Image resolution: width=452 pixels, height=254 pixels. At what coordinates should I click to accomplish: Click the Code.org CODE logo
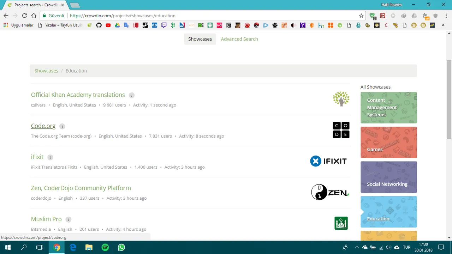coord(341,130)
